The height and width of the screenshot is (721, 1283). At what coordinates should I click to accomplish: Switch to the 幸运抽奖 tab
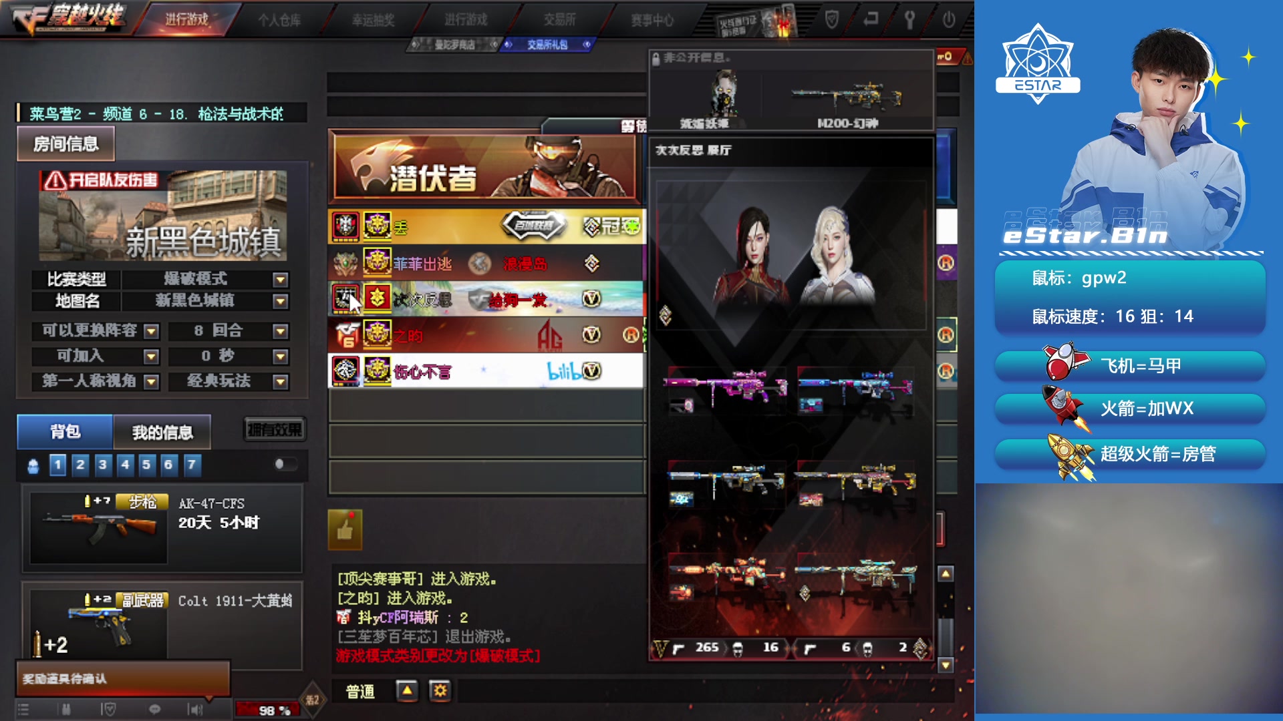[x=373, y=20]
